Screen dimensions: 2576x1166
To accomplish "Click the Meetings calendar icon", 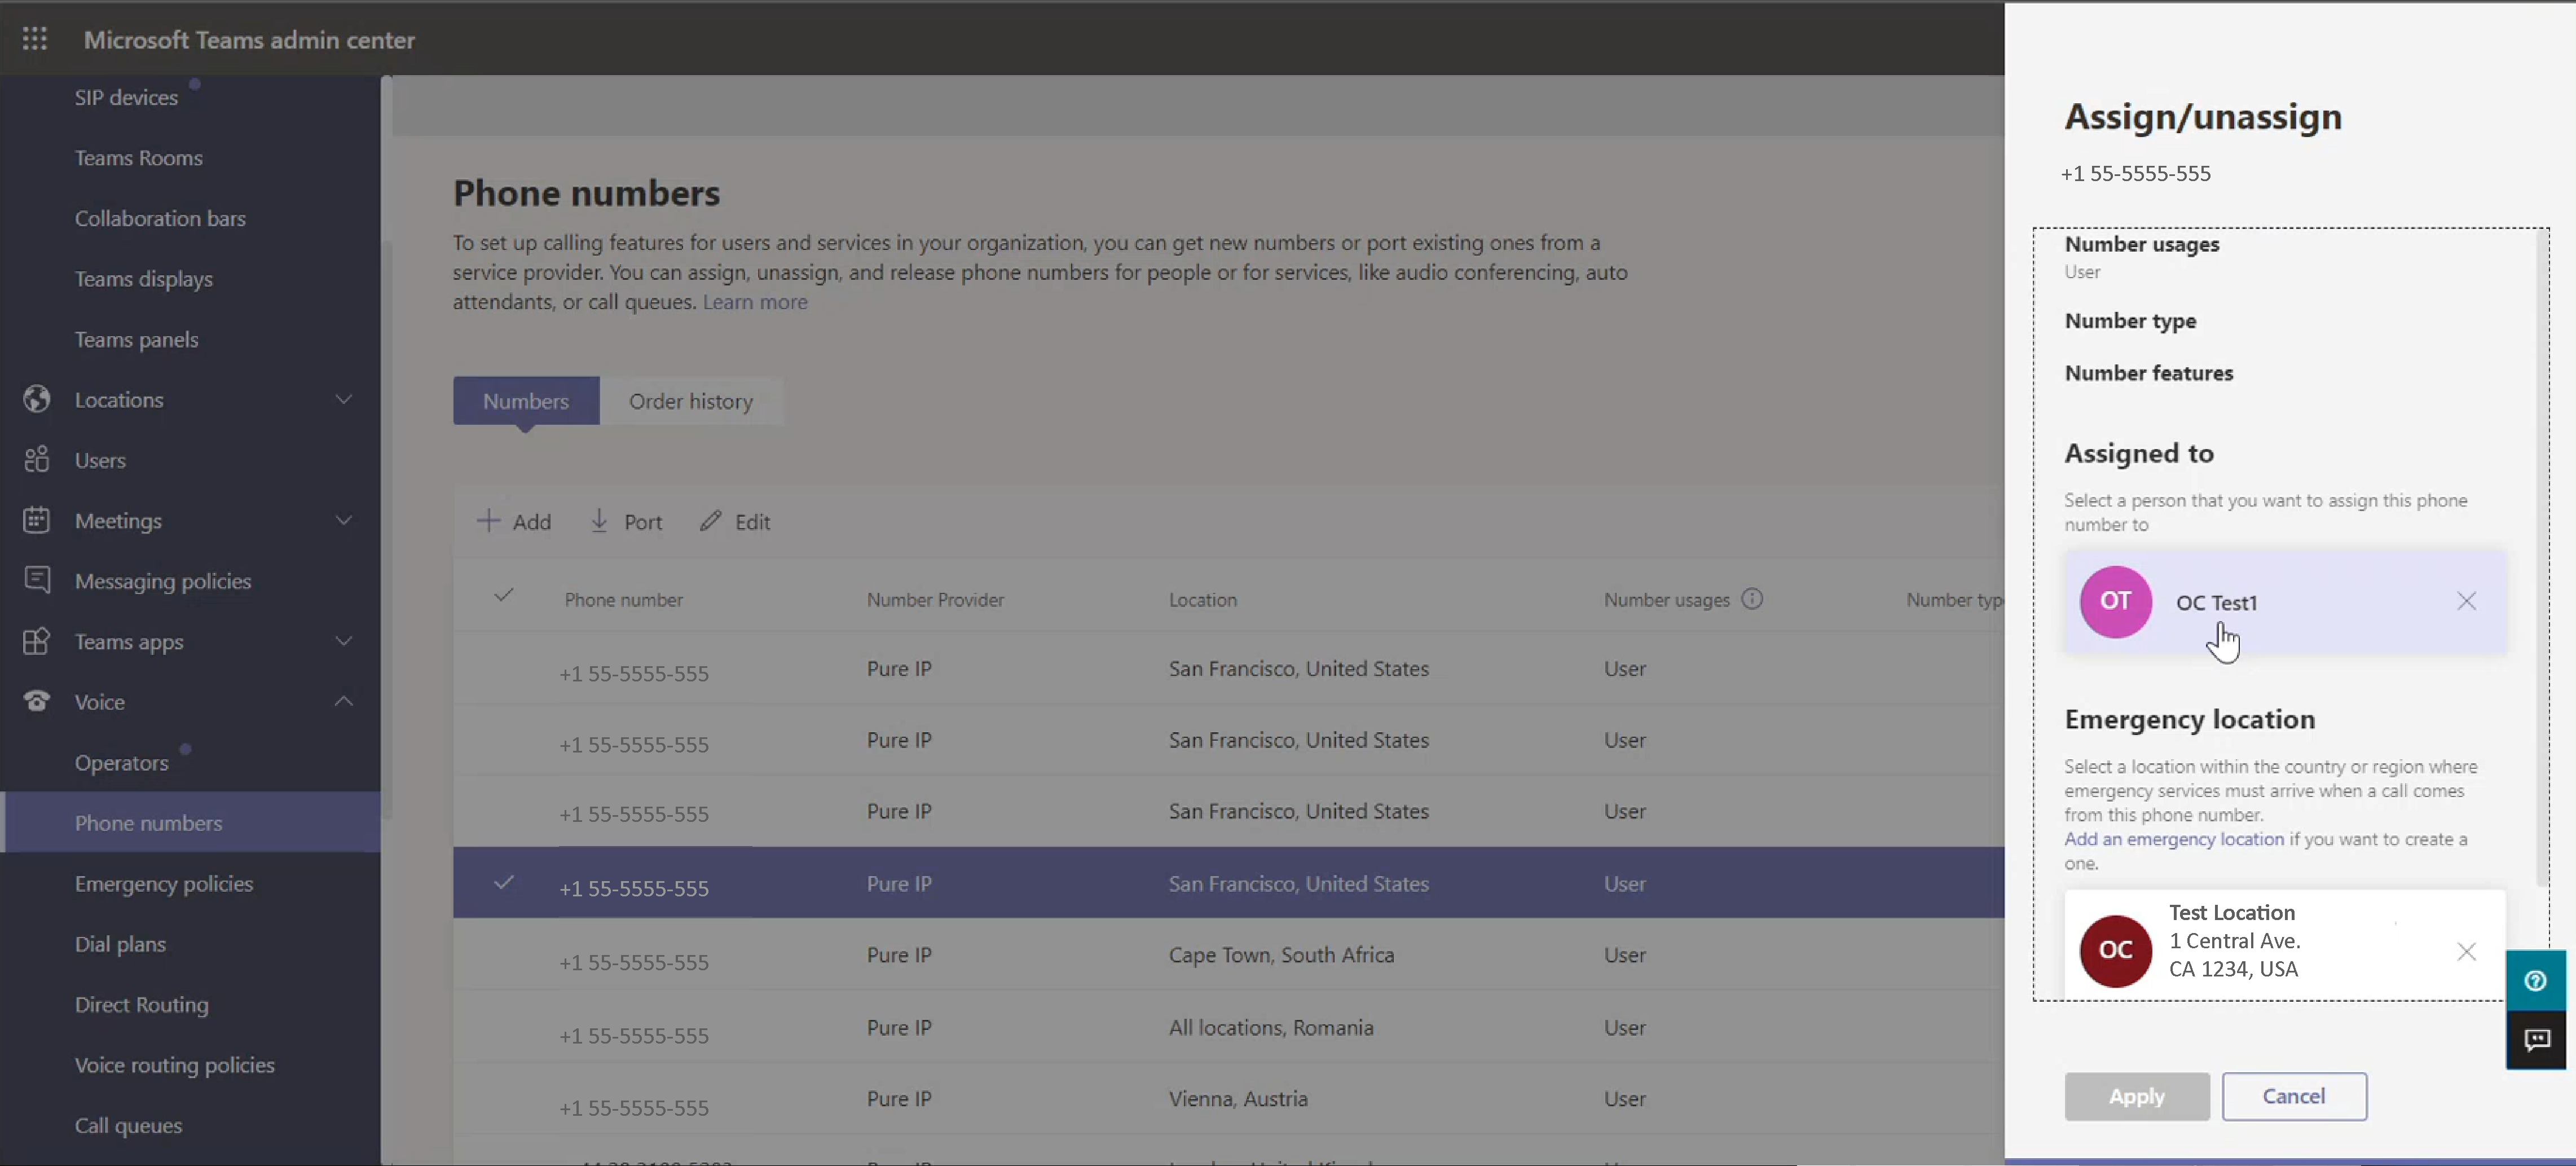I will (x=37, y=520).
